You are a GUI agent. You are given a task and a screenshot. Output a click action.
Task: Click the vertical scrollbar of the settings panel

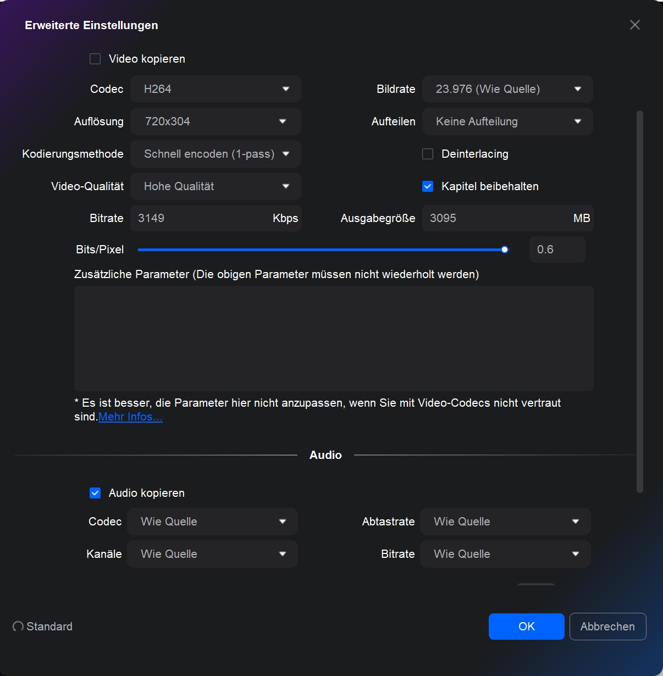coord(639,302)
